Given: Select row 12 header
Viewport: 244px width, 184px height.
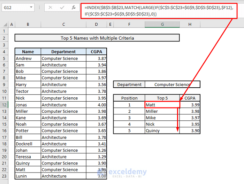Looking at the screenshot, I should point(4,105).
